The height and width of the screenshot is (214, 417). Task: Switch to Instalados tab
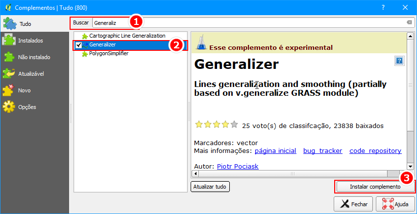35,41
